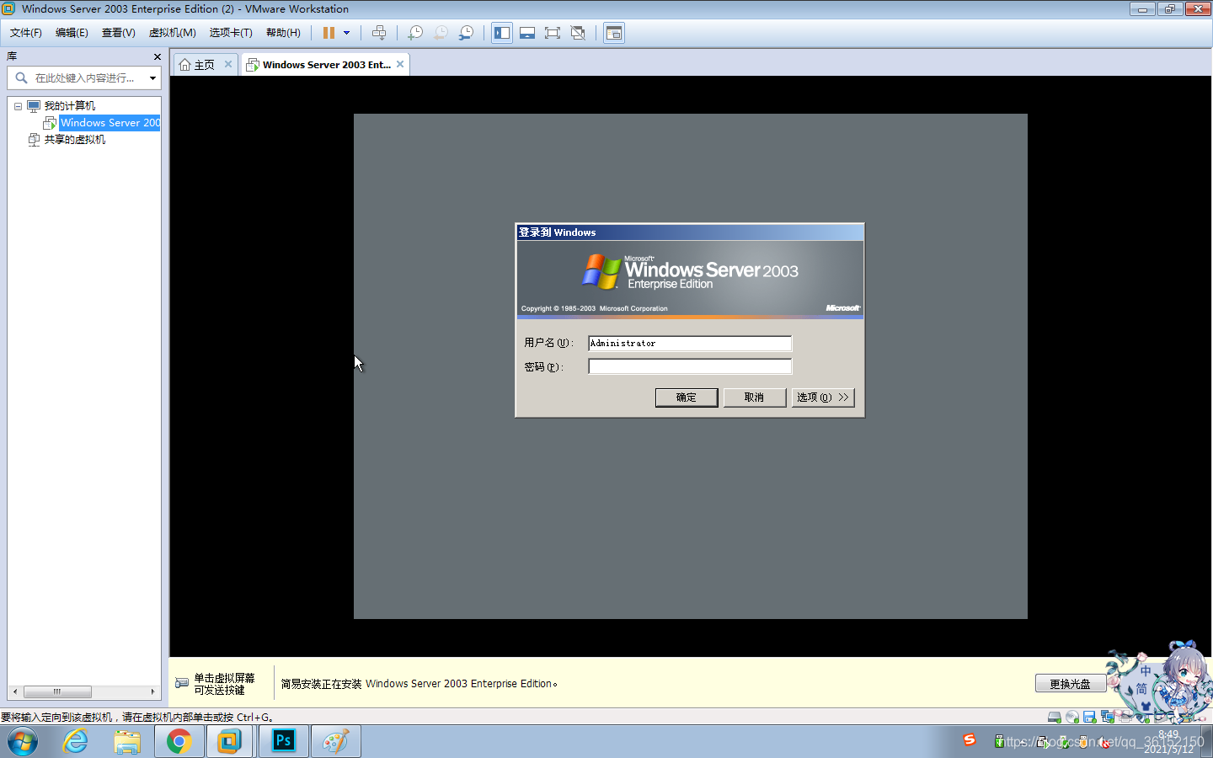The image size is (1213, 758).
Task: Open the 编辑(E) menu
Action: pyautogui.click(x=72, y=33)
